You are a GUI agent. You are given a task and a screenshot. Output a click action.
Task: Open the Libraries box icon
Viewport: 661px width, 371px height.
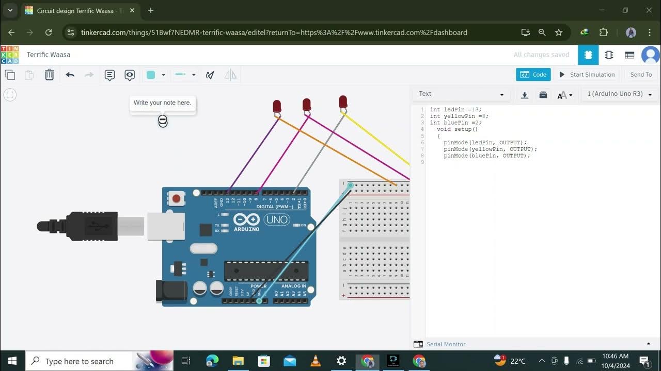coord(543,95)
